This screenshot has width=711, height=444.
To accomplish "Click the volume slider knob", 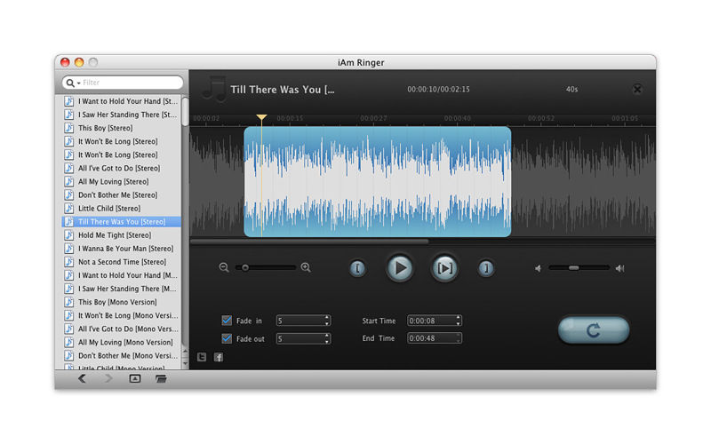I will click(573, 268).
